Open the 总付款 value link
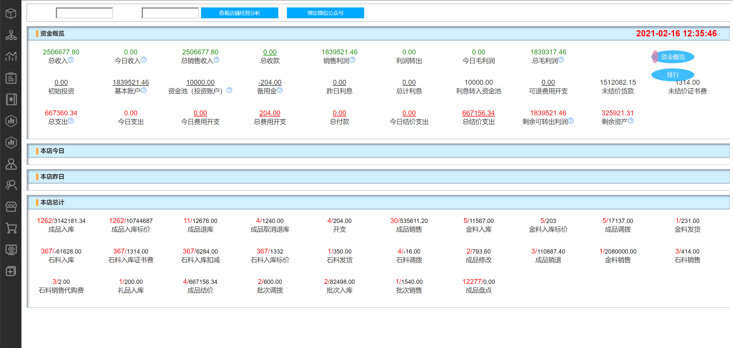The height and width of the screenshot is (348, 733). point(339,113)
